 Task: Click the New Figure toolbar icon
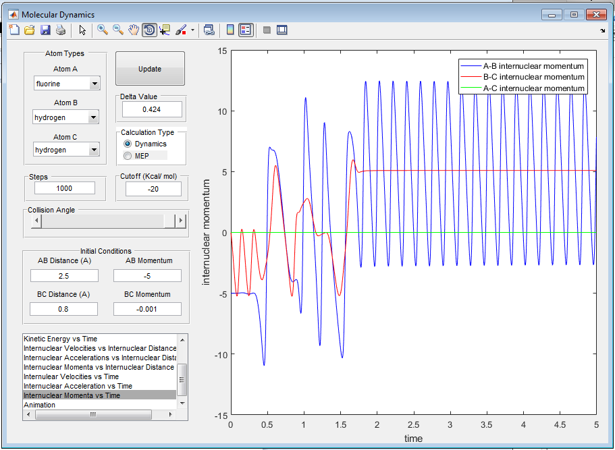pyautogui.click(x=14, y=30)
